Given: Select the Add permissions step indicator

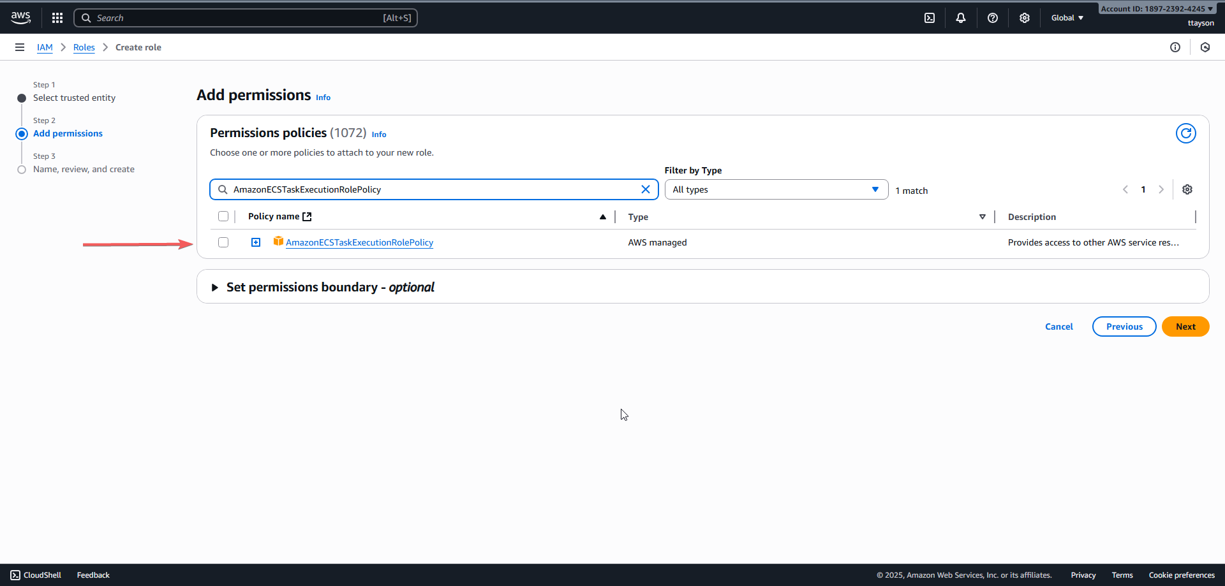Looking at the screenshot, I should (68, 133).
